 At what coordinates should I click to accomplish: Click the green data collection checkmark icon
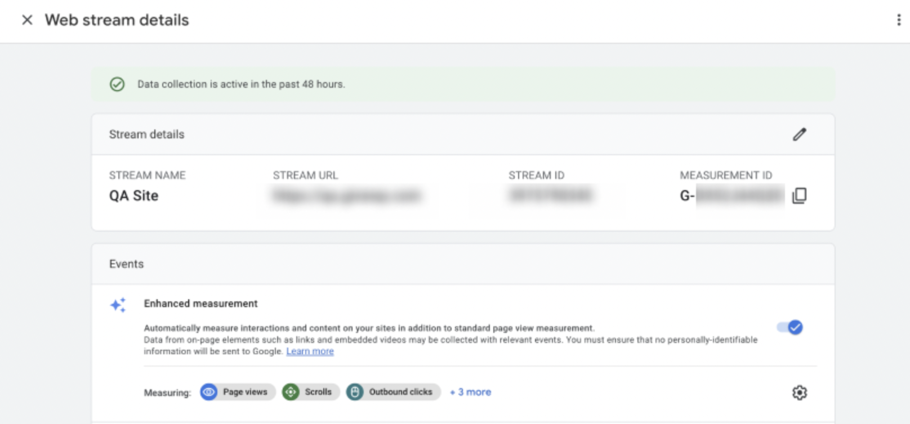click(117, 84)
